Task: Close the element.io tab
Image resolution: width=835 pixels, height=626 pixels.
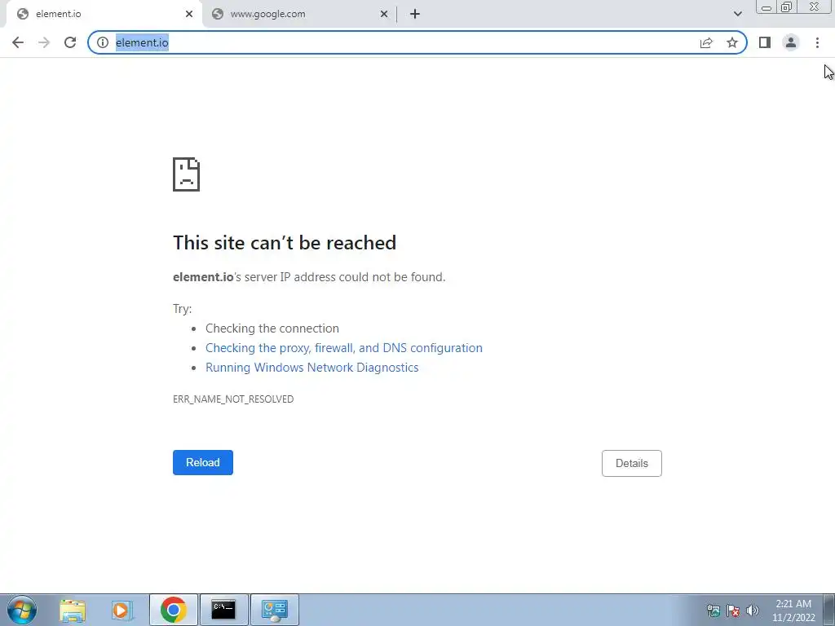Action: point(189,14)
